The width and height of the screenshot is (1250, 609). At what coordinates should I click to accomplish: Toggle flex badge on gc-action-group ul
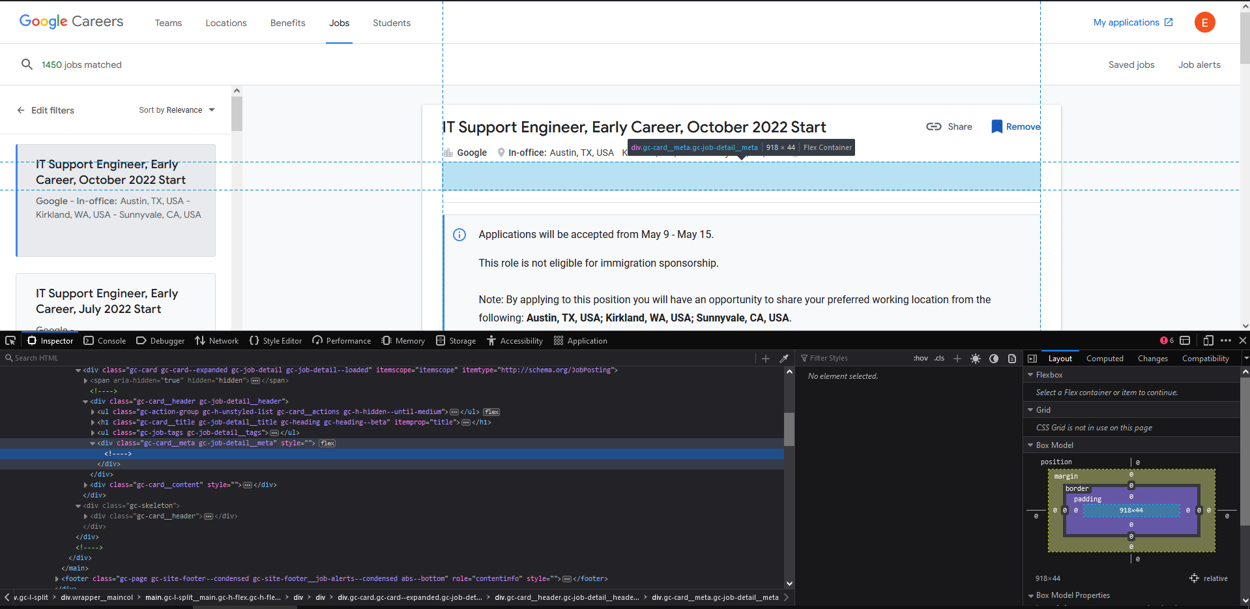pyautogui.click(x=491, y=412)
